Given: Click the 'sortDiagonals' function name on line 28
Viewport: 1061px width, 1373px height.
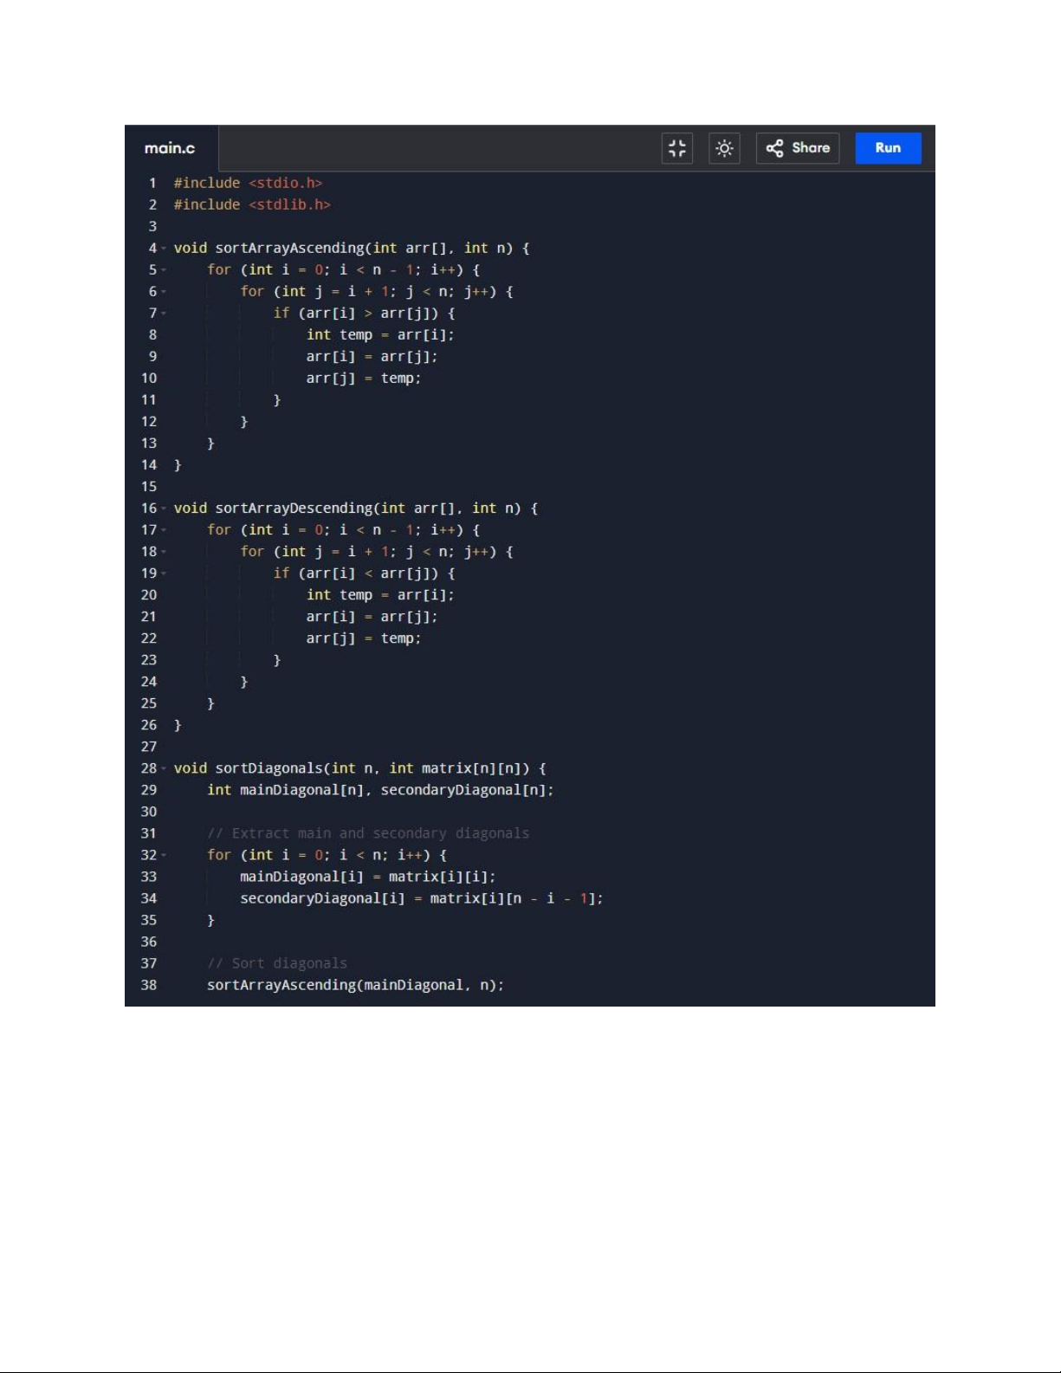Looking at the screenshot, I should pyautogui.click(x=268, y=767).
